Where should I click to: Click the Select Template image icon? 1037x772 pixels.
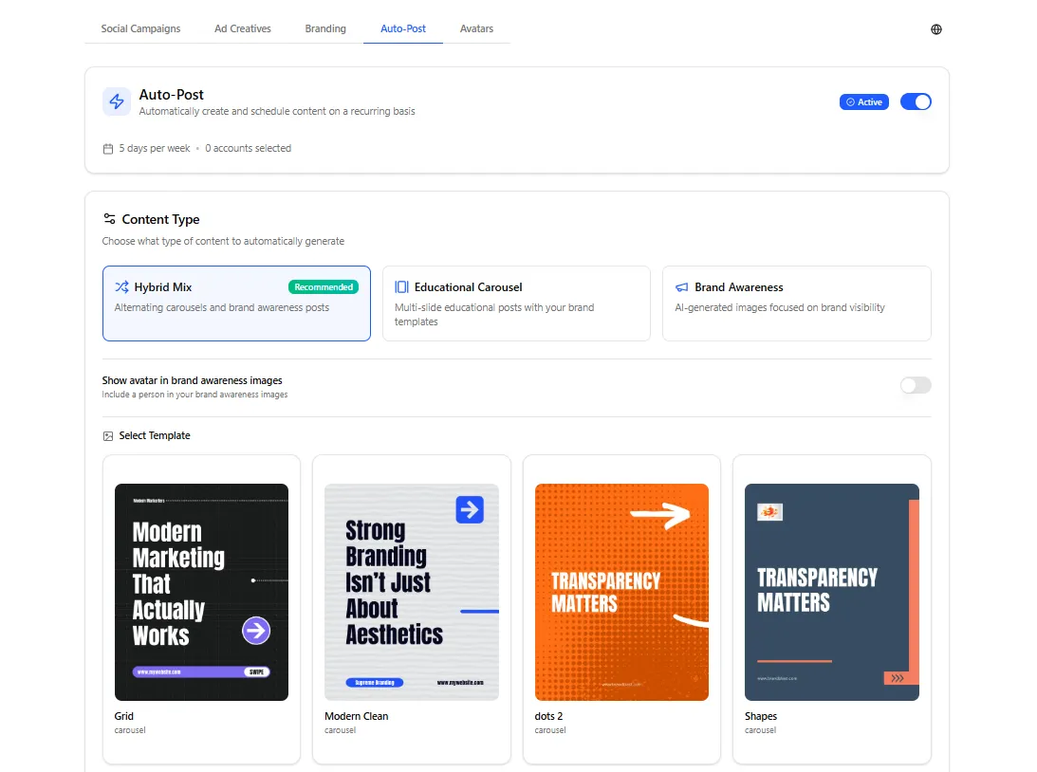point(108,436)
